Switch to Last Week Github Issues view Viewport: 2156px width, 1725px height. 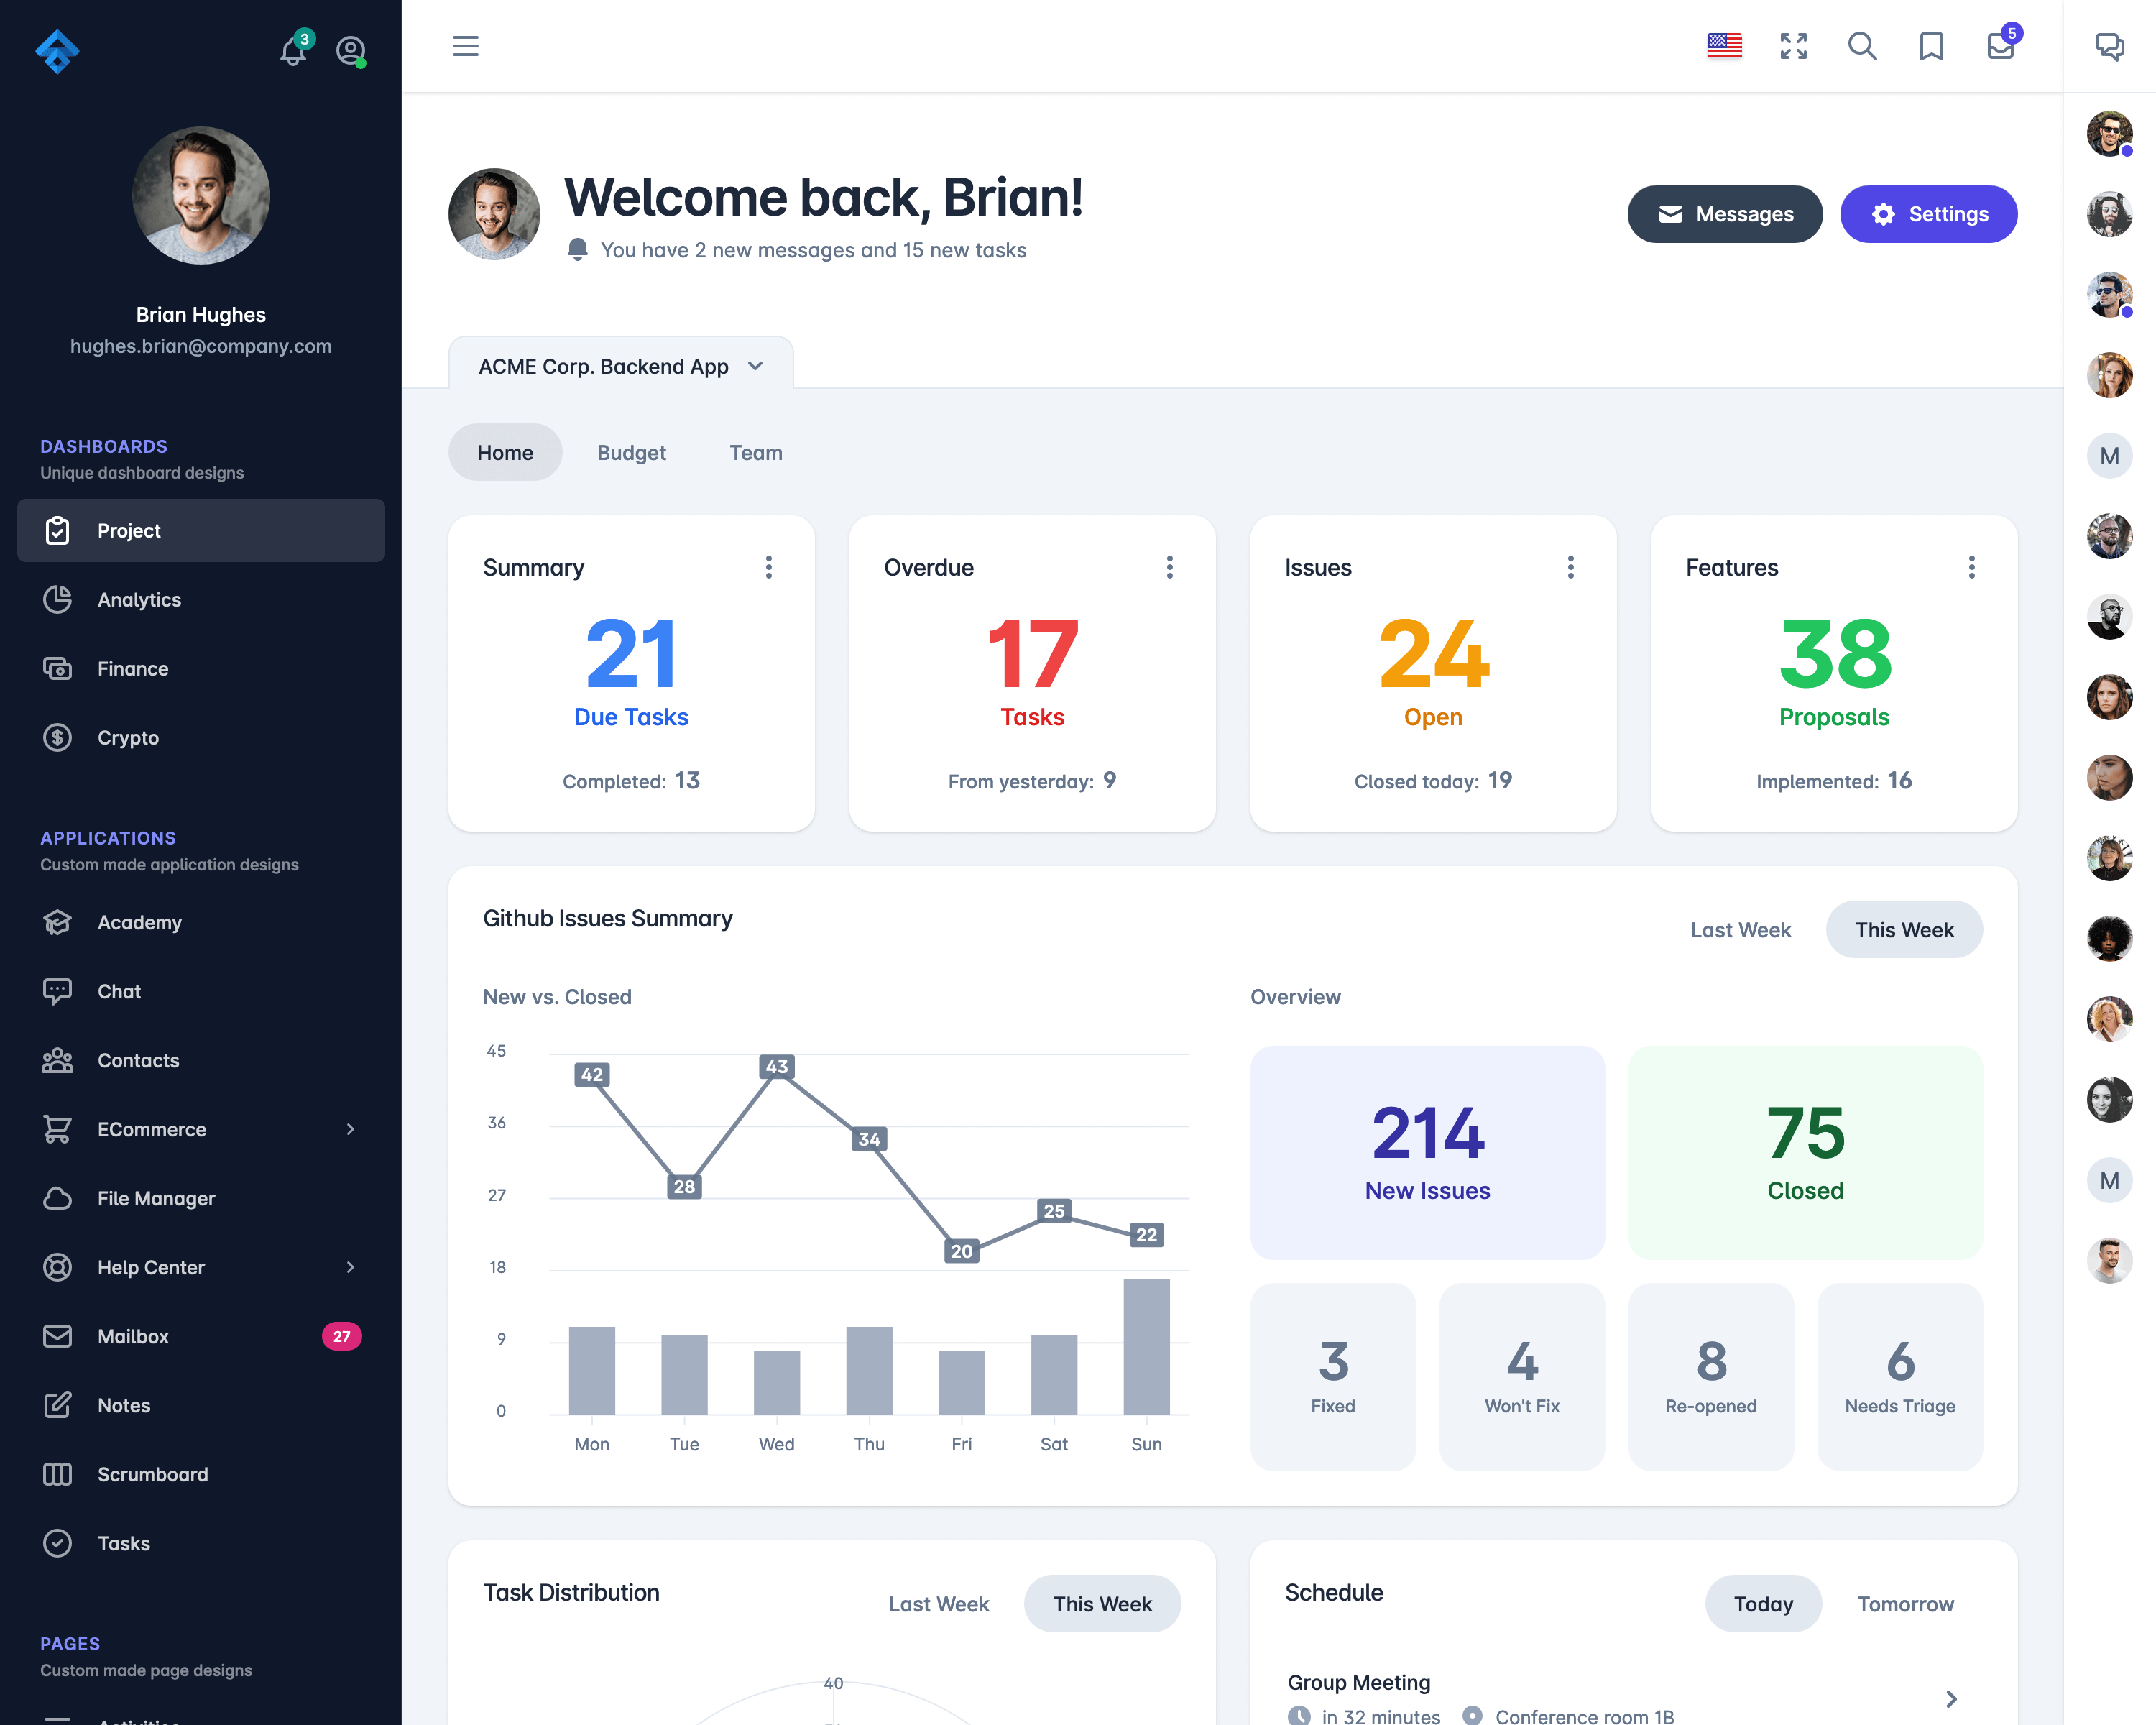(x=1742, y=928)
